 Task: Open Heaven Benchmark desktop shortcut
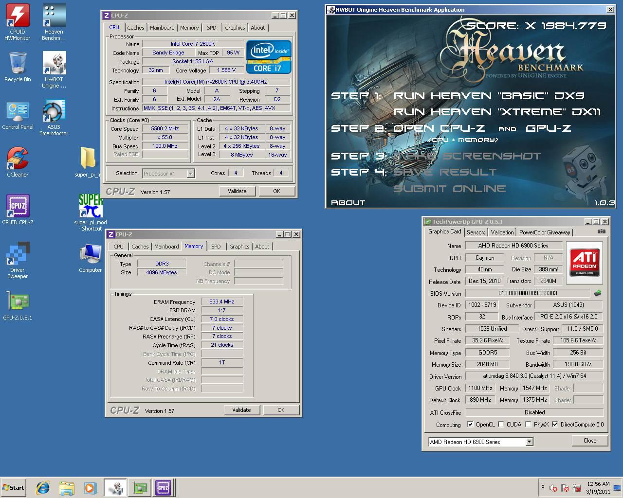[x=54, y=22]
